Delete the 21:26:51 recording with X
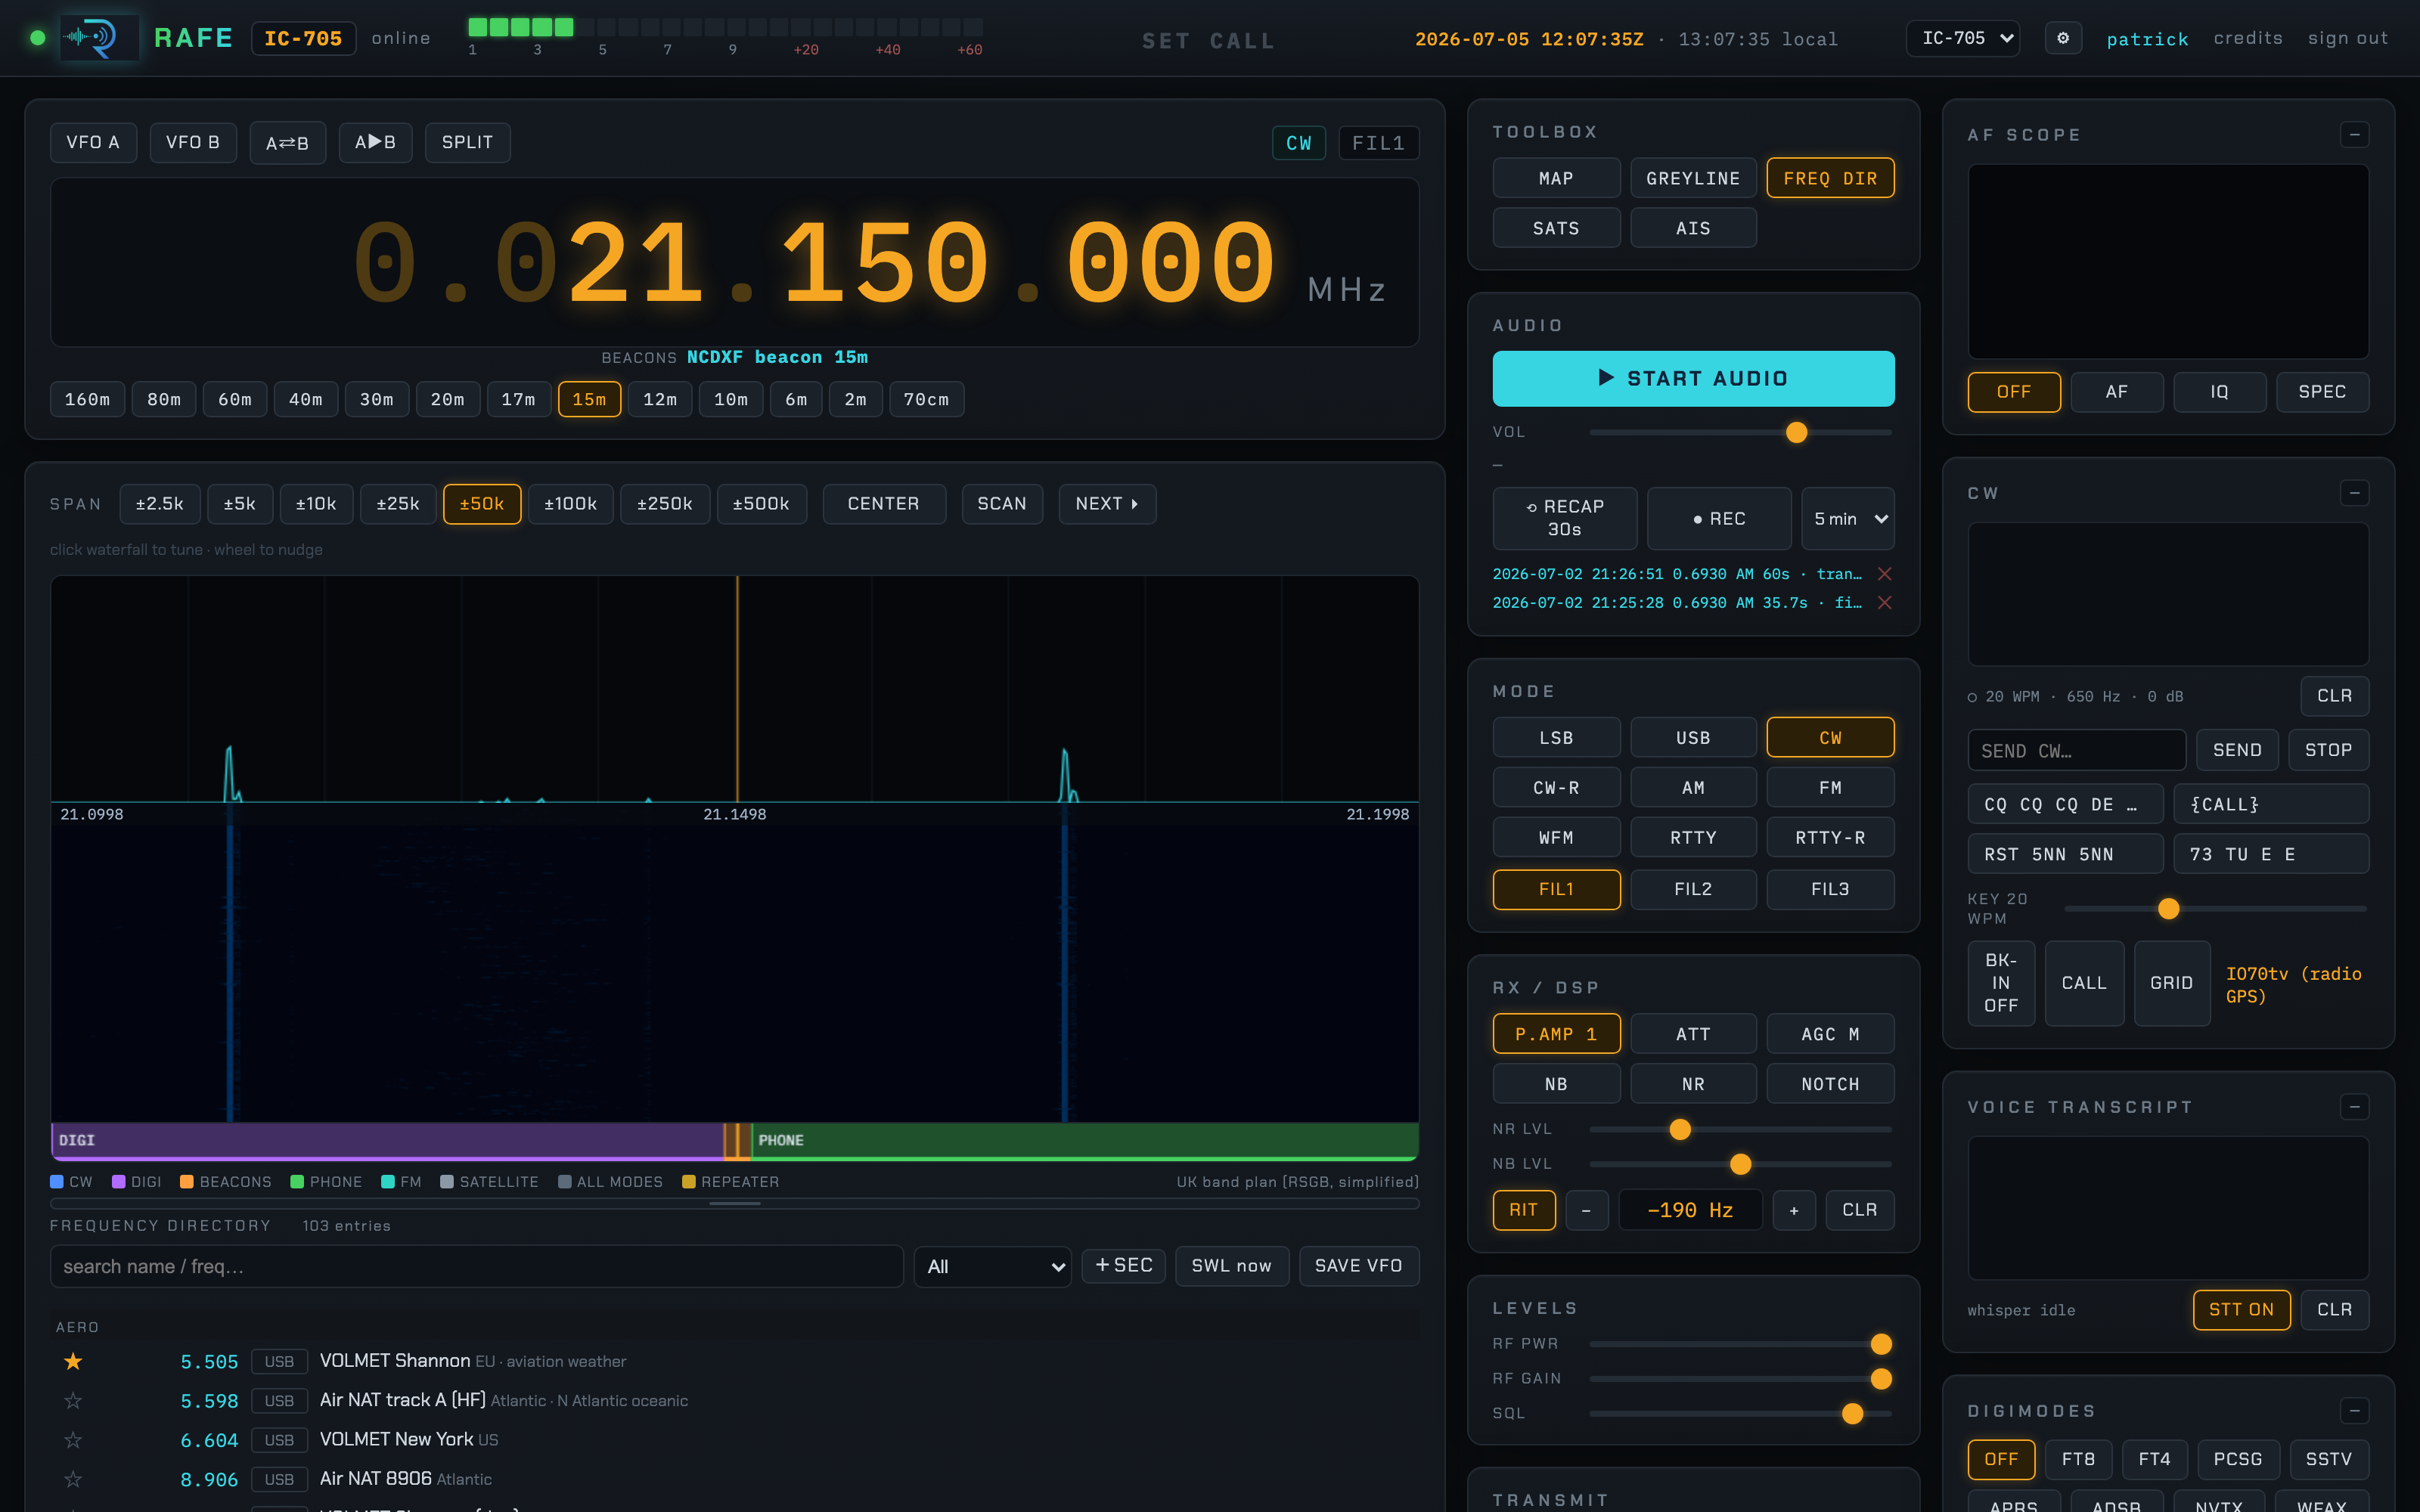 pos(1884,574)
